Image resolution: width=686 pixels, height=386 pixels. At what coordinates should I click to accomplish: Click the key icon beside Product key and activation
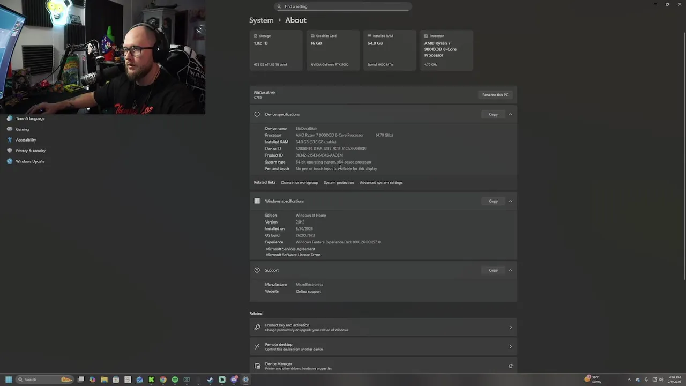[257, 327]
